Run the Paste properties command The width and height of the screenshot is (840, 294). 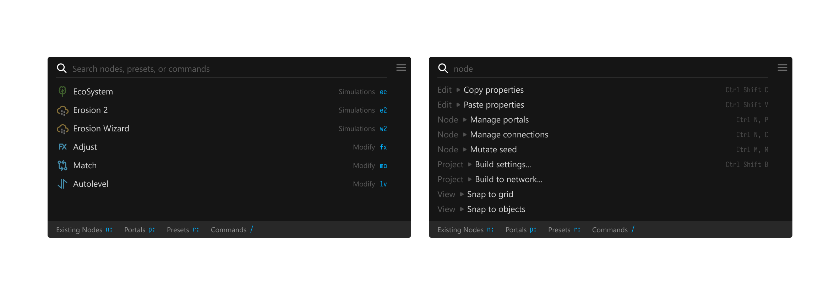[x=493, y=105]
